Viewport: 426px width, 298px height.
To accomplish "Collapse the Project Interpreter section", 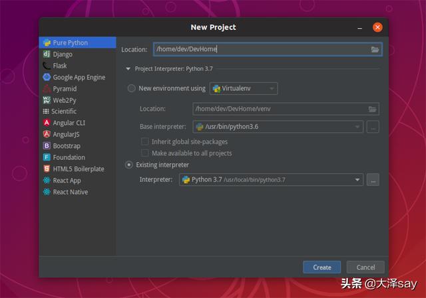I will pyautogui.click(x=128, y=69).
